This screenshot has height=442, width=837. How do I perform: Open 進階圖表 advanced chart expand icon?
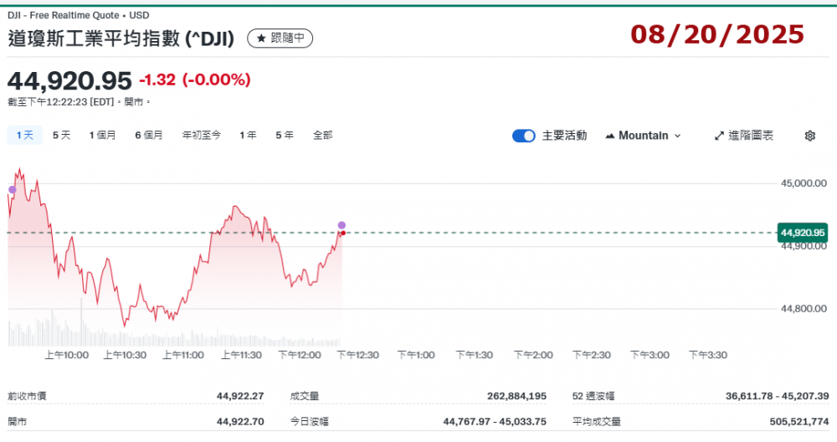tap(719, 136)
